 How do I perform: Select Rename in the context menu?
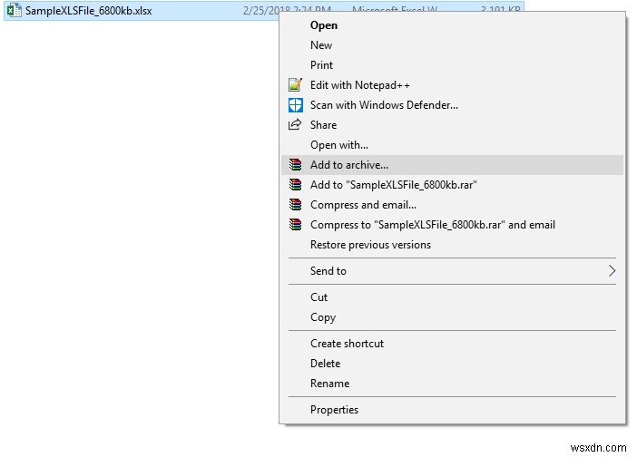tap(329, 384)
